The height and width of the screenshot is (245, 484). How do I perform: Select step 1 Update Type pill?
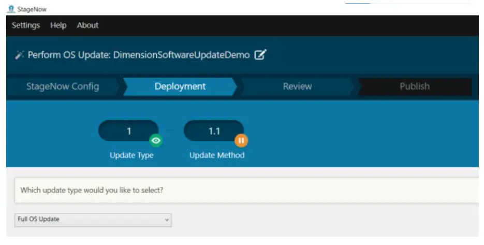pyautogui.click(x=128, y=131)
